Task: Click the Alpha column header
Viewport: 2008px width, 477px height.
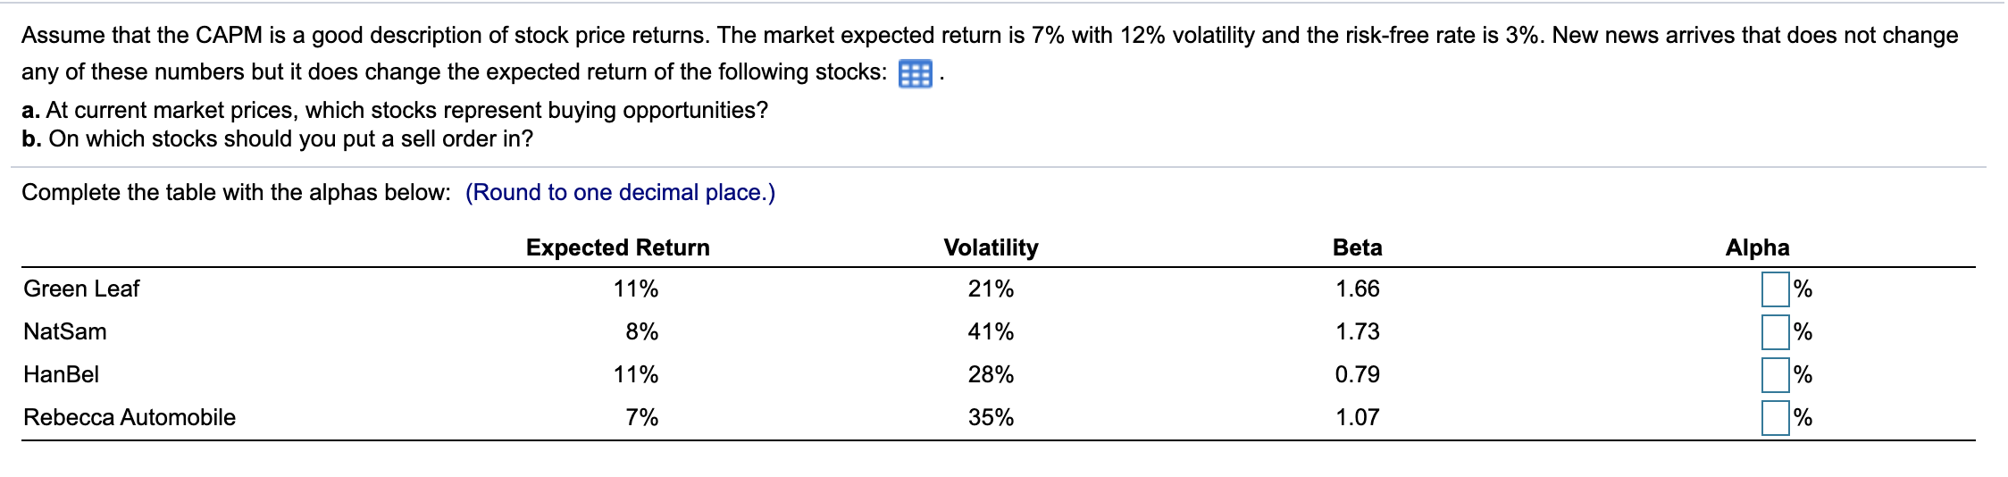Action: pos(1758,247)
